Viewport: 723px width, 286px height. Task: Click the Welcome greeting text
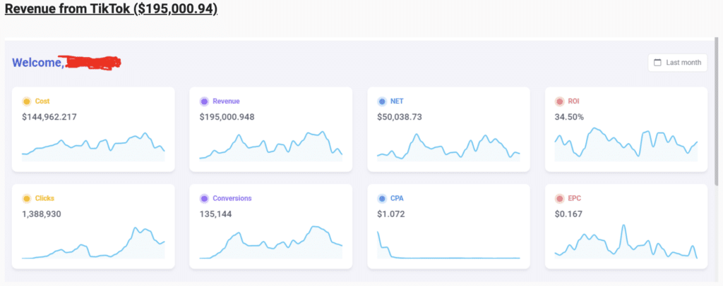coord(38,63)
